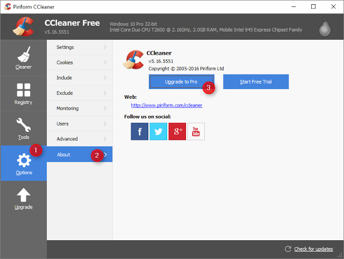Open Piriform's Facebook page icon

140,131
